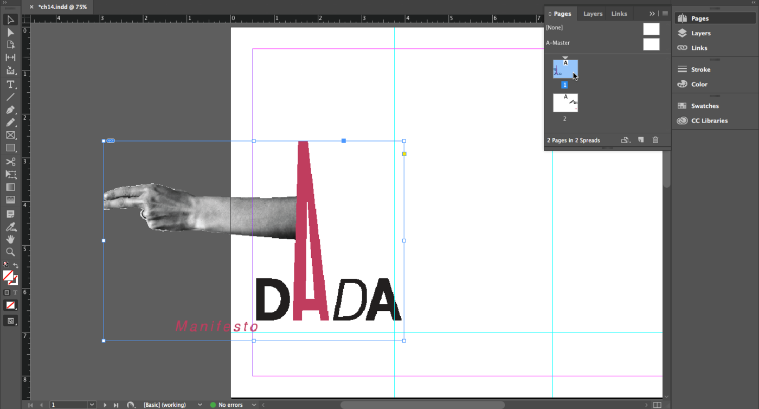Click the fill color swatch in toolbar
This screenshot has width=759, height=409.
point(8,276)
